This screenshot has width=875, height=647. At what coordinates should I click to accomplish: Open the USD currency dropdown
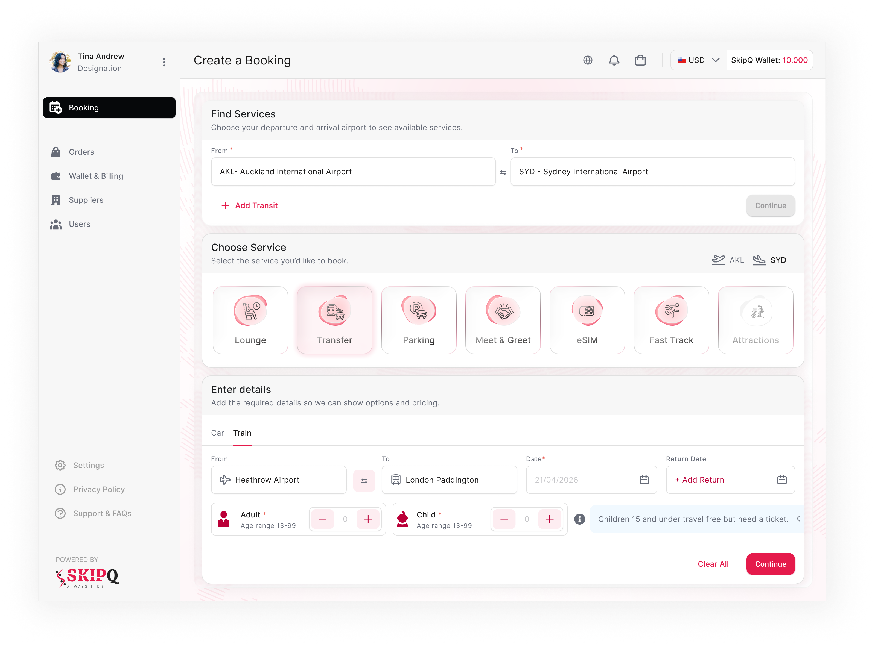point(699,60)
